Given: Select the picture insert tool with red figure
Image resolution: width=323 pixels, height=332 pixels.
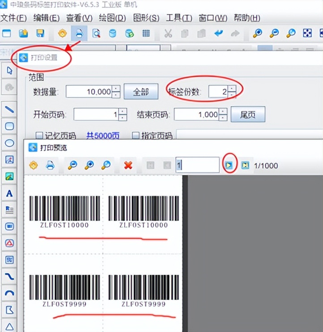Looking at the screenshot, I should [9, 160].
